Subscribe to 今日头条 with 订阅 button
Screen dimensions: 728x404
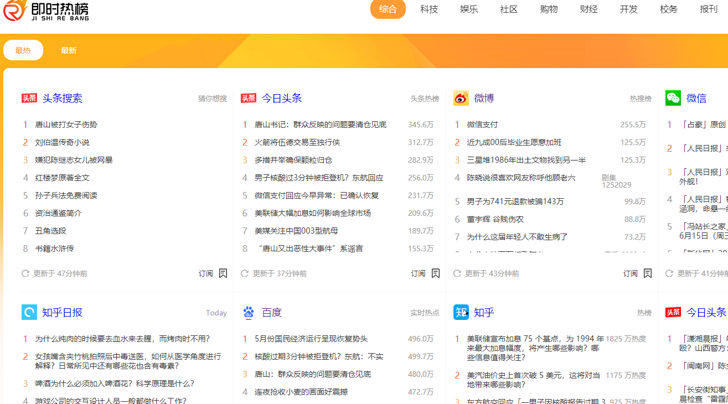[418, 273]
